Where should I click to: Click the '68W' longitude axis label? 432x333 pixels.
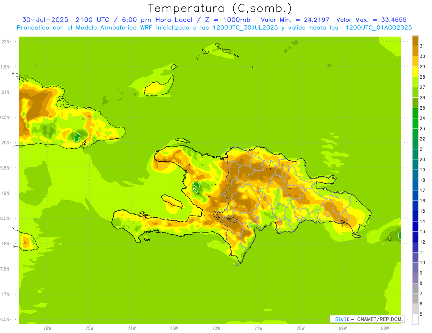385,328
